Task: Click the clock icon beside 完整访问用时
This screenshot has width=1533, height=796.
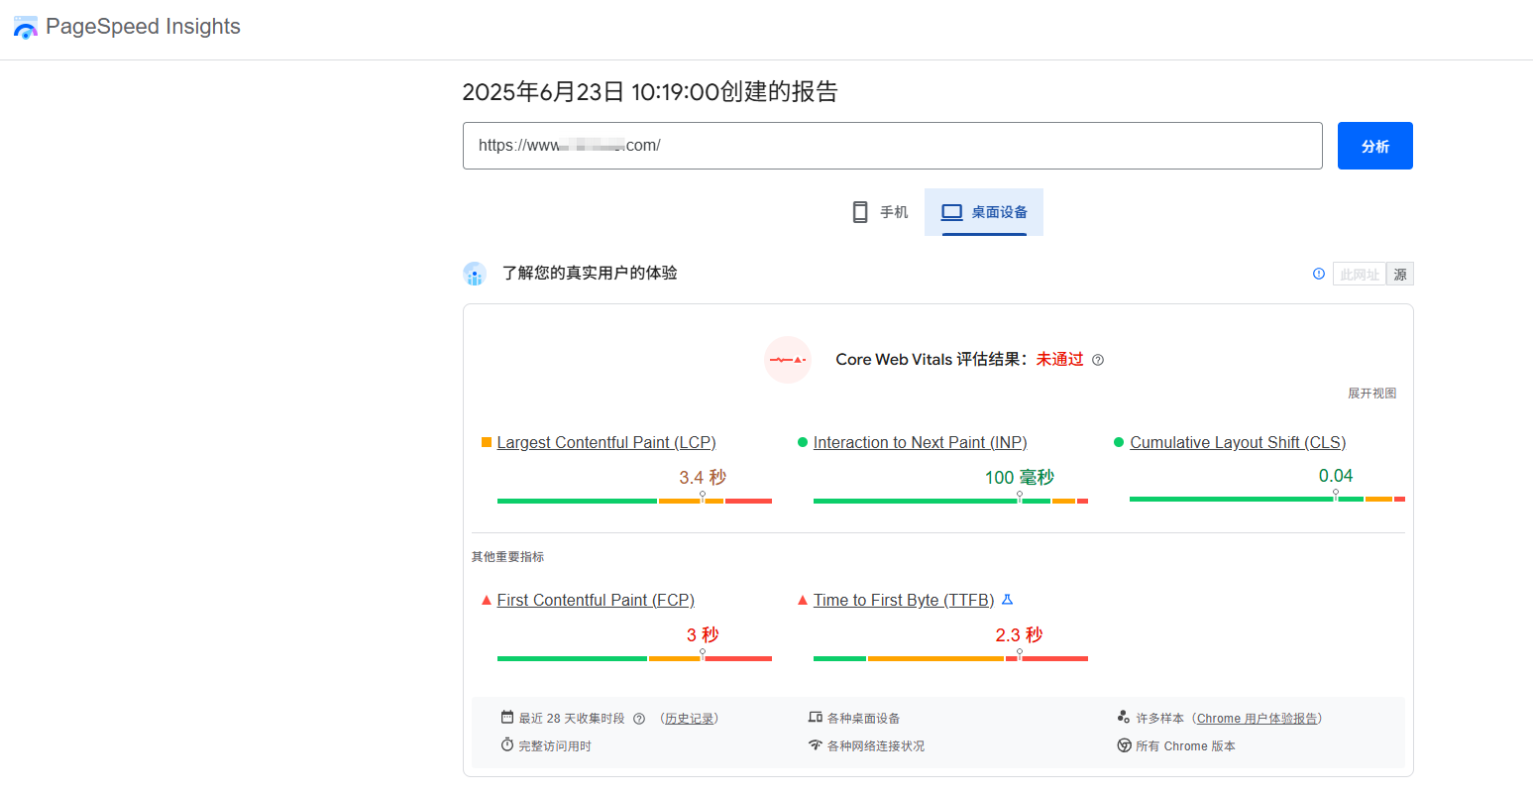Action: (505, 745)
